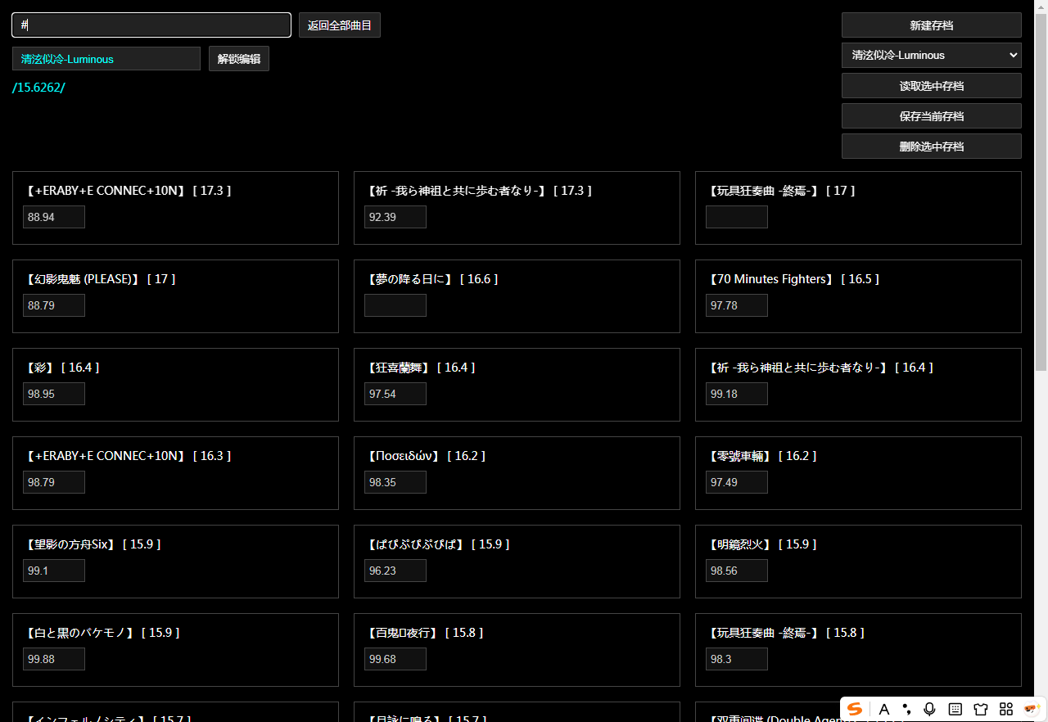Viewport: 1048px width, 722px height.
Task: Click song title 【夢の降る日に】 [ 16.6 ]
Action: (x=431, y=279)
